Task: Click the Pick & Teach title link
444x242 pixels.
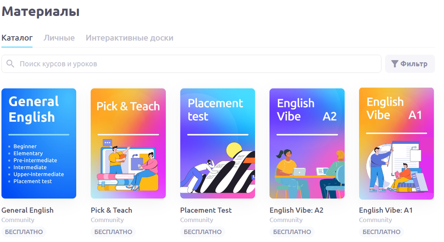Action: (x=111, y=210)
